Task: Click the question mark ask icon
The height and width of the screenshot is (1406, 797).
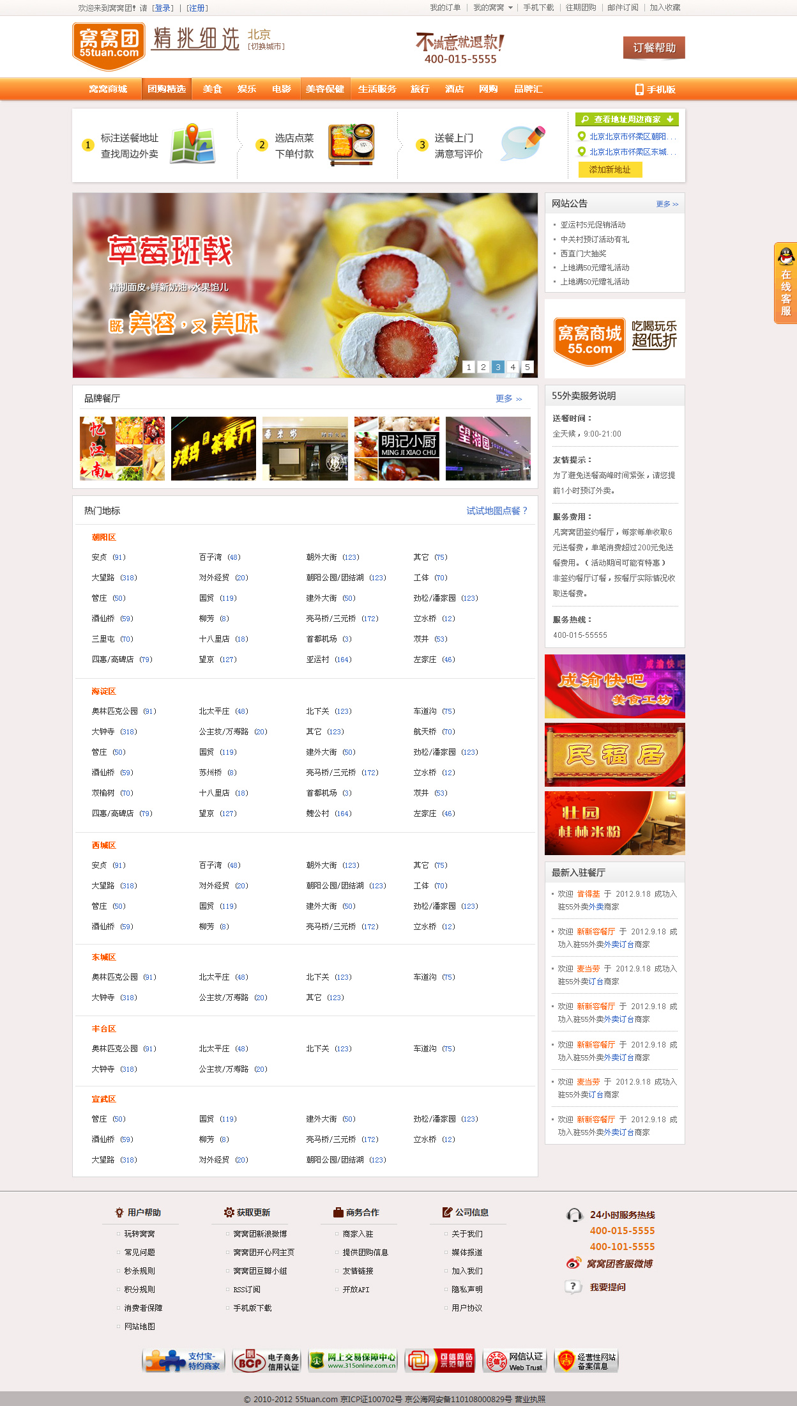Action: coord(573,1286)
